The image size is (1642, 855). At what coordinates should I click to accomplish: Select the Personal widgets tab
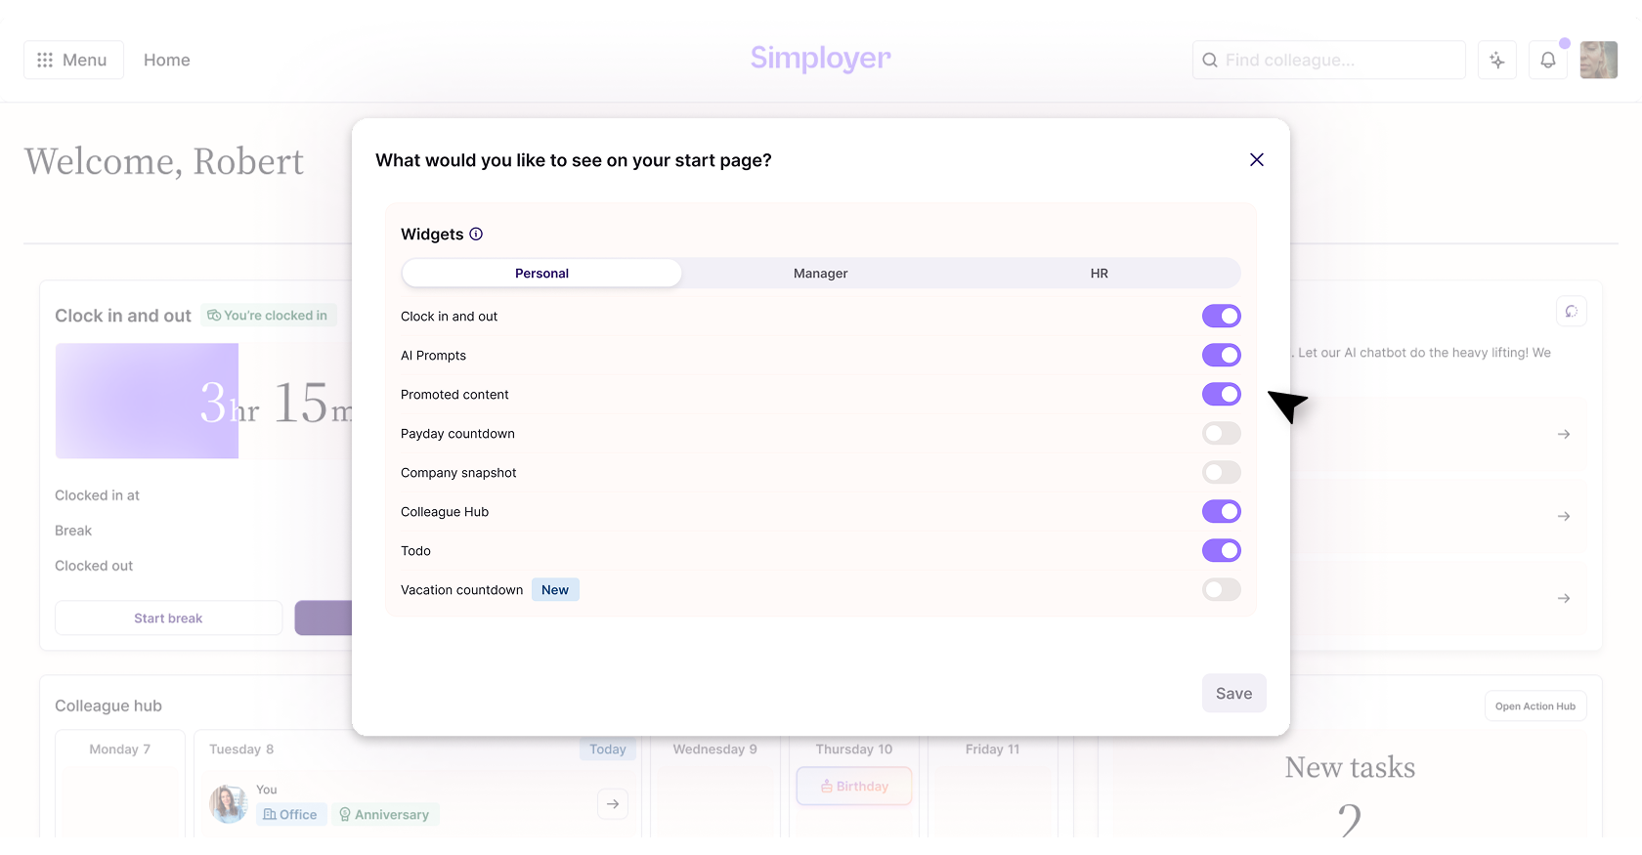(541, 274)
